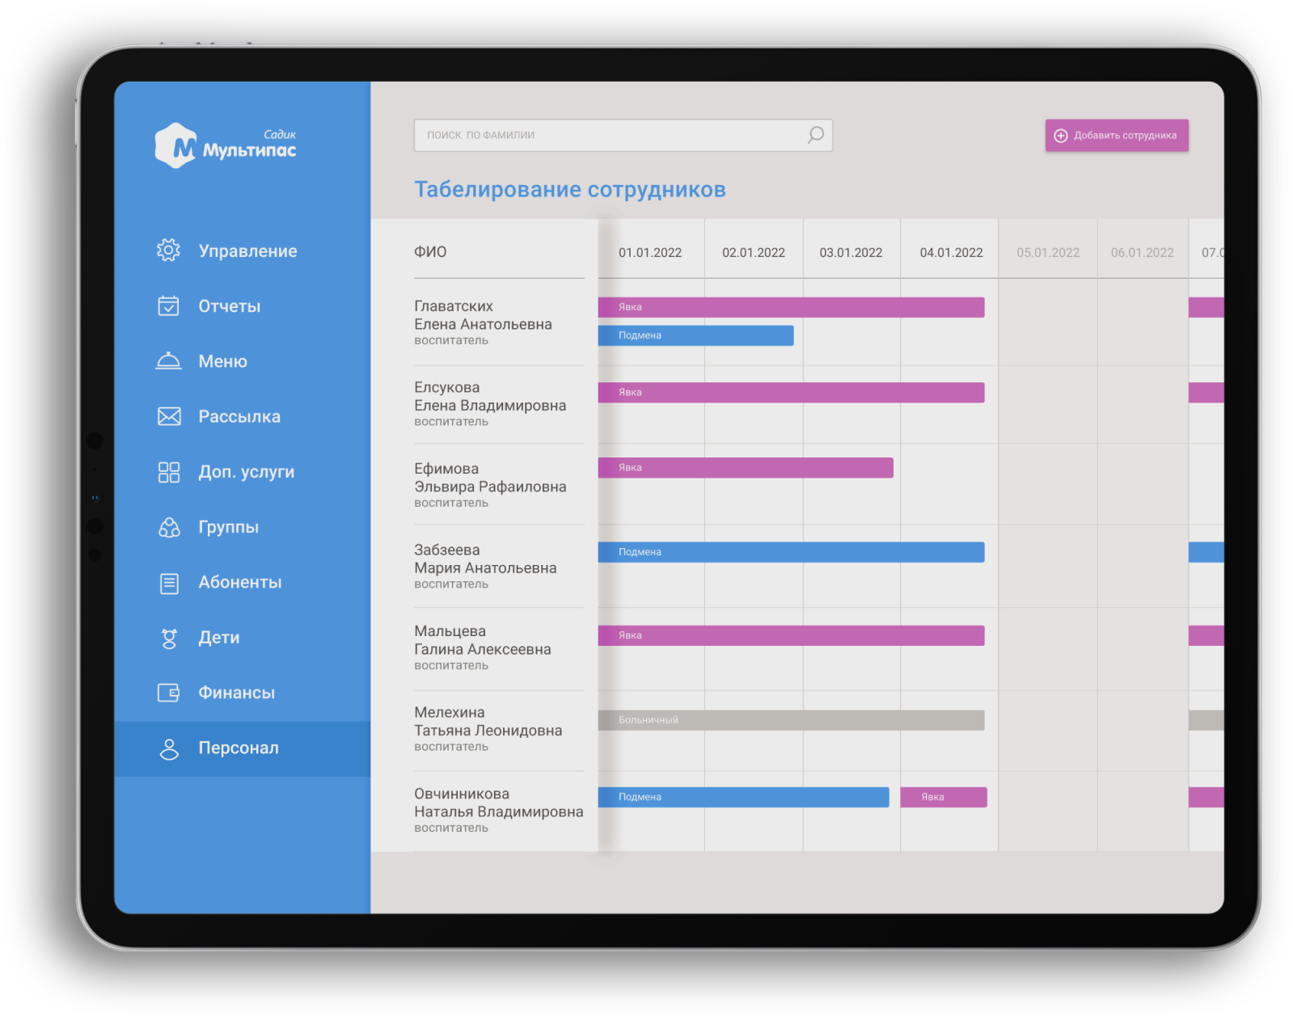Open the Отчеты section
1293x1016 pixels.
click(243, 306)
